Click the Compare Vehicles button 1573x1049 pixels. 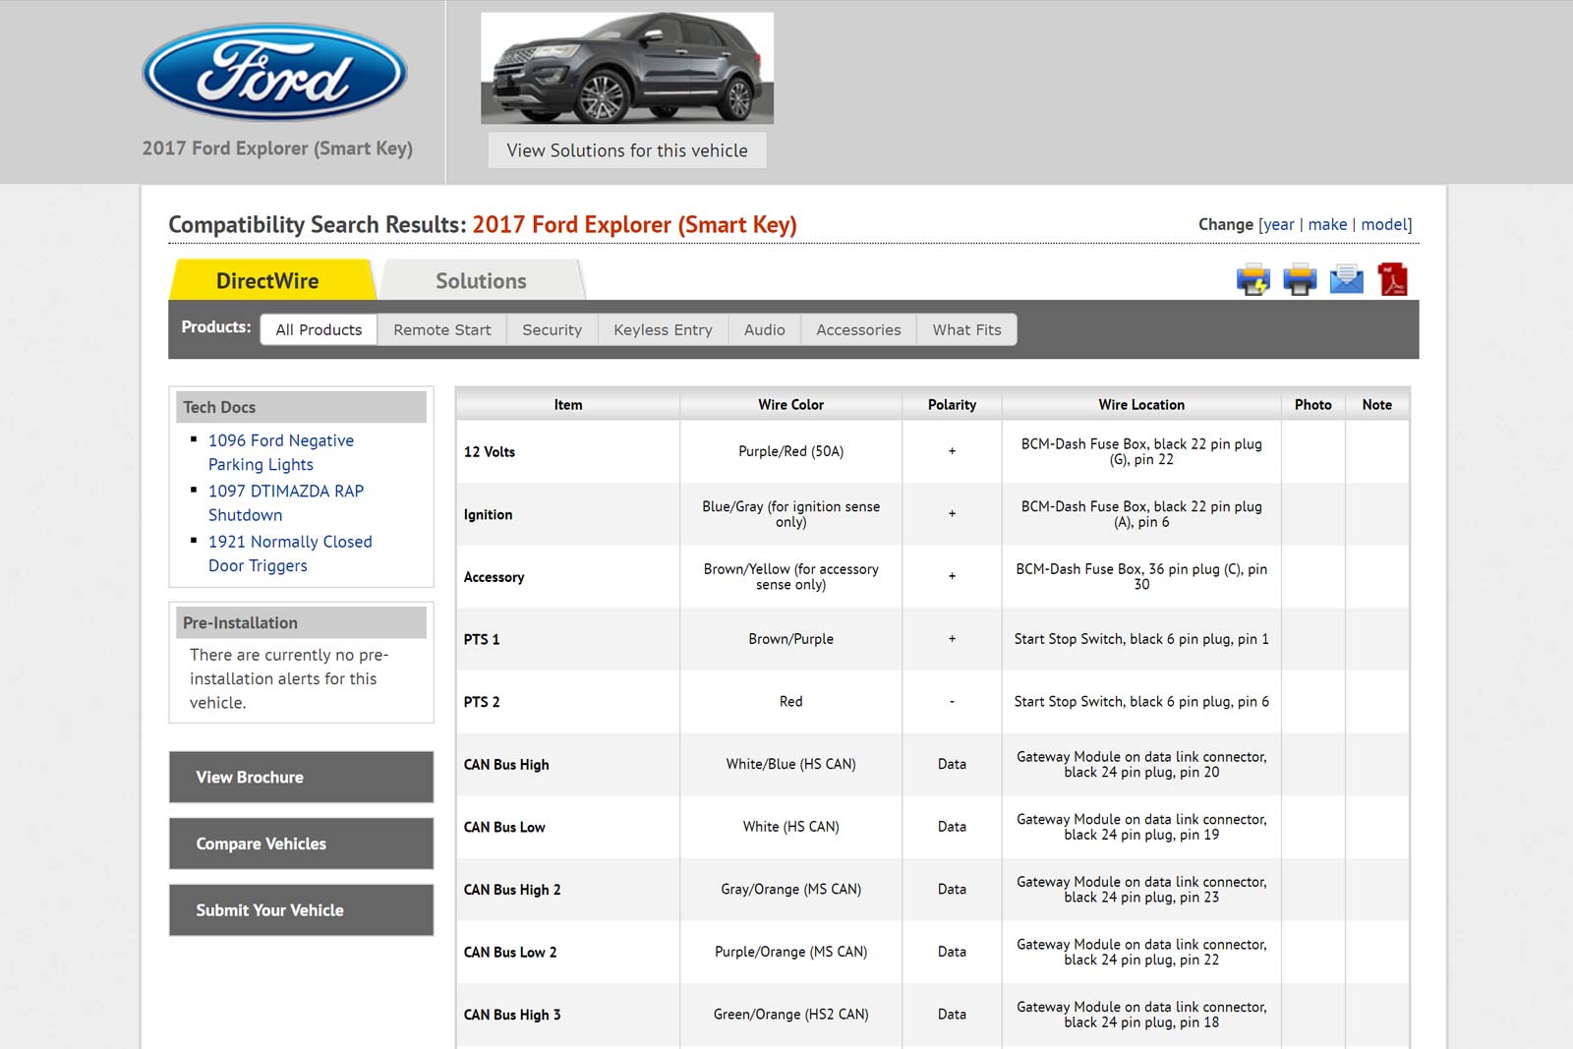(x=301, y=844)
